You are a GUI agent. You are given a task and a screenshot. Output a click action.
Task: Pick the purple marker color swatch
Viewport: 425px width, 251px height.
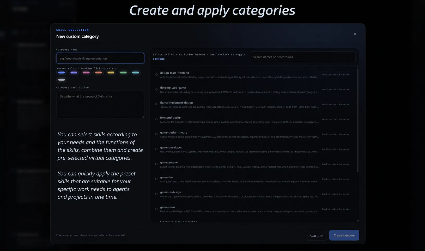(x=74, y=73)
